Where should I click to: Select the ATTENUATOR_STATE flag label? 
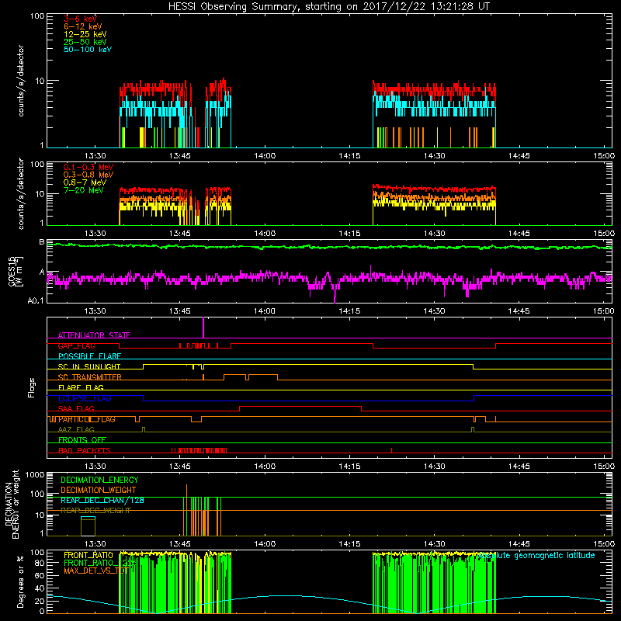(x=94, y=335)
